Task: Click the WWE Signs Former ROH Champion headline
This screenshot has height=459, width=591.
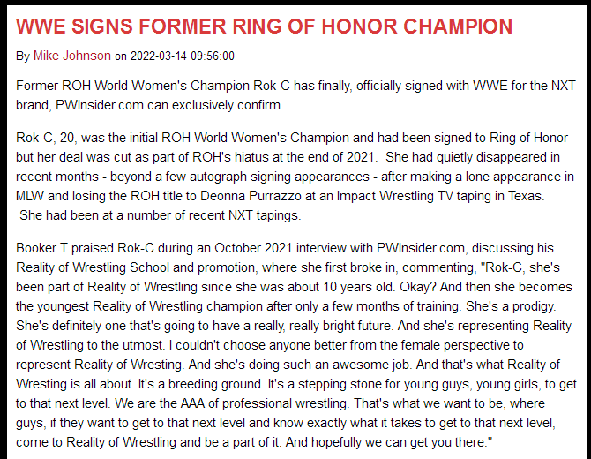Action: [264, 26]
